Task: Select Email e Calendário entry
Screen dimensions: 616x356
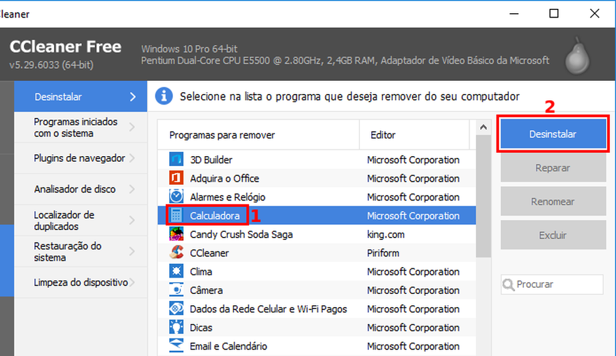Action: pyautogui.click(x=317, y=346)
